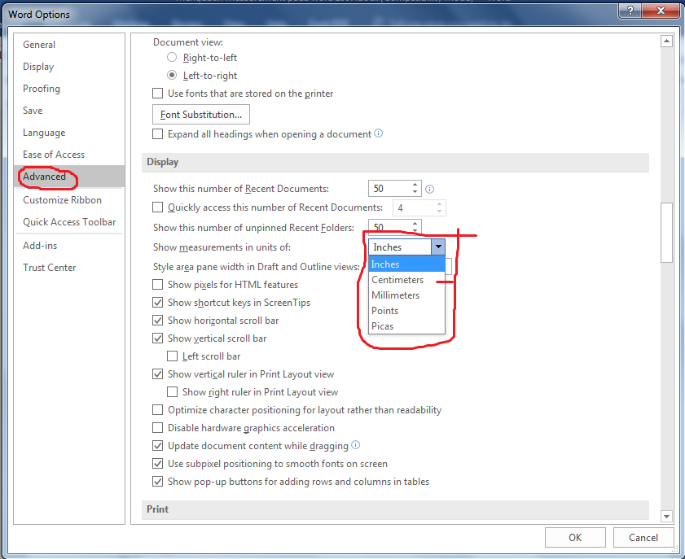
Task: Select the Right-to-left document view
Action: pos(171,57)
